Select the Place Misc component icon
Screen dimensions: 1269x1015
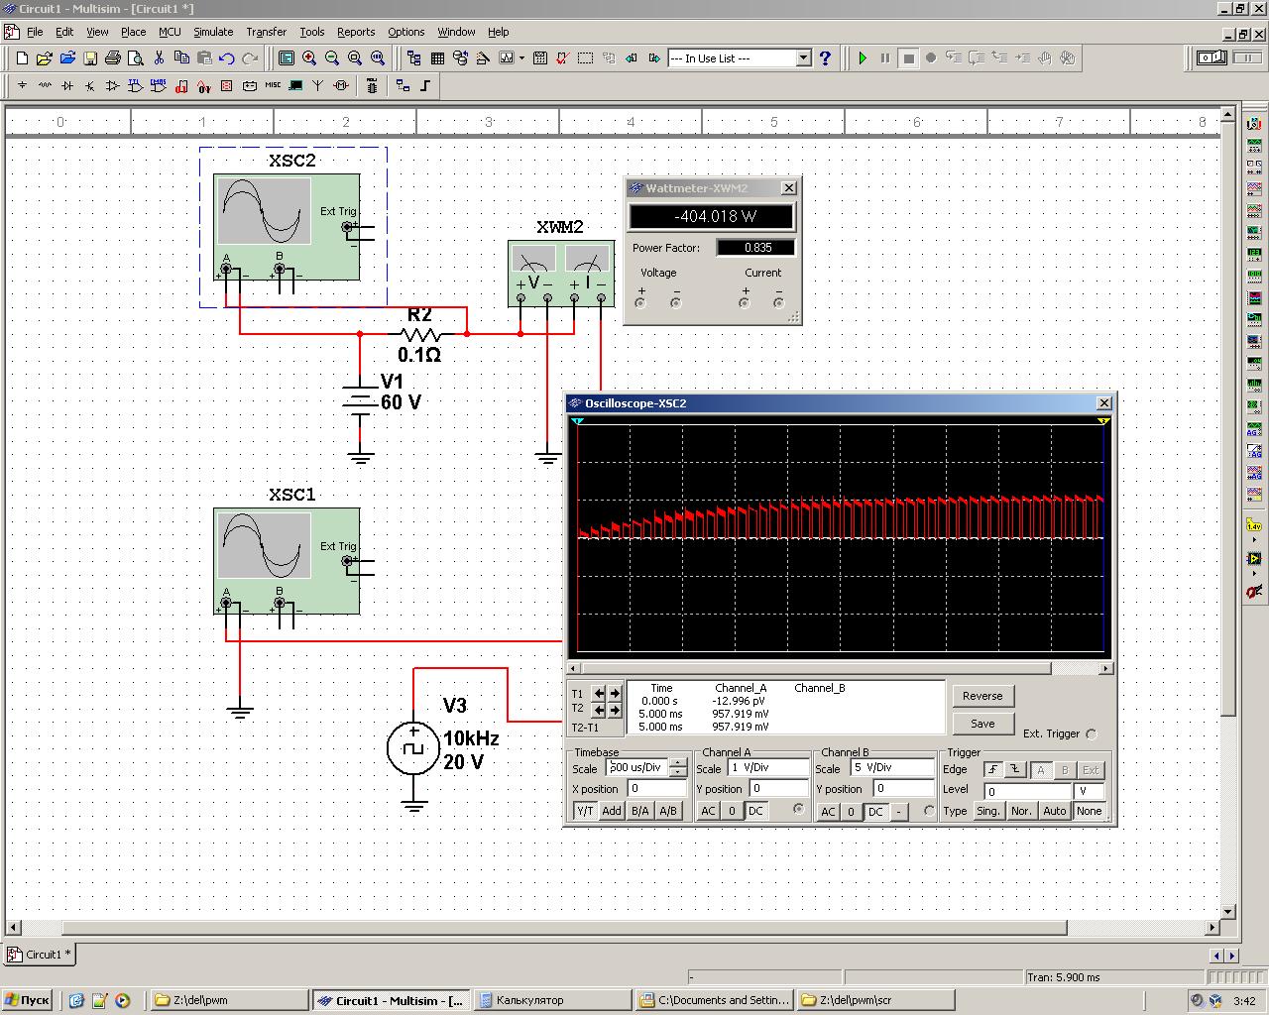coord(273,86)
